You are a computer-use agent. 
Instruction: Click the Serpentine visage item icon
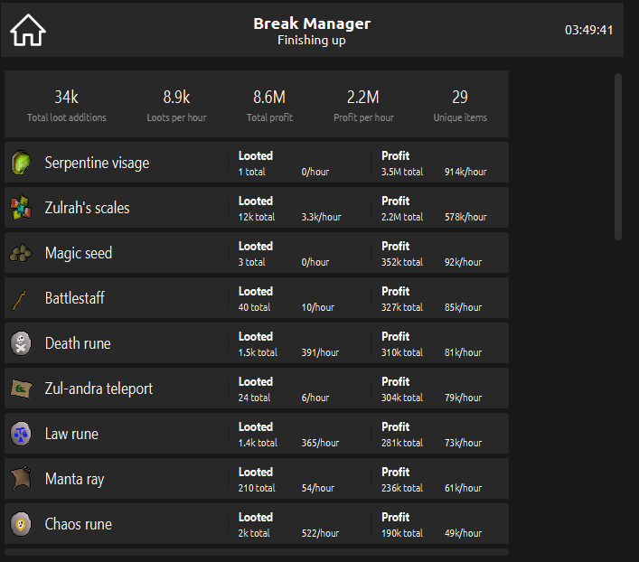[x=21, y=164]
